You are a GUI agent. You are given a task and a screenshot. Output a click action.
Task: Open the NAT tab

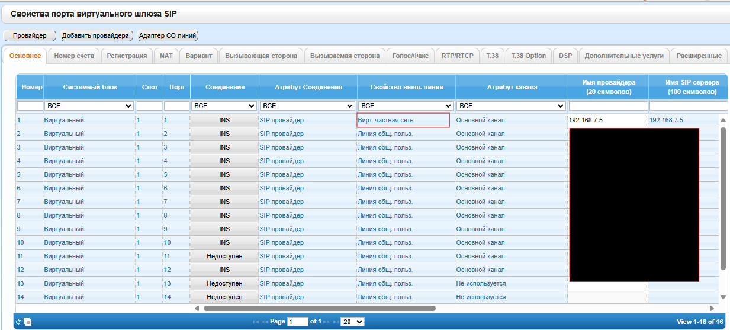coord(166,56)
